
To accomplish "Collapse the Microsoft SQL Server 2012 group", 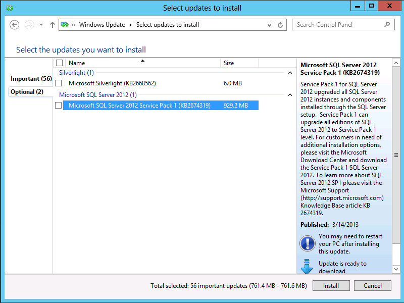I will coord(290,95).
